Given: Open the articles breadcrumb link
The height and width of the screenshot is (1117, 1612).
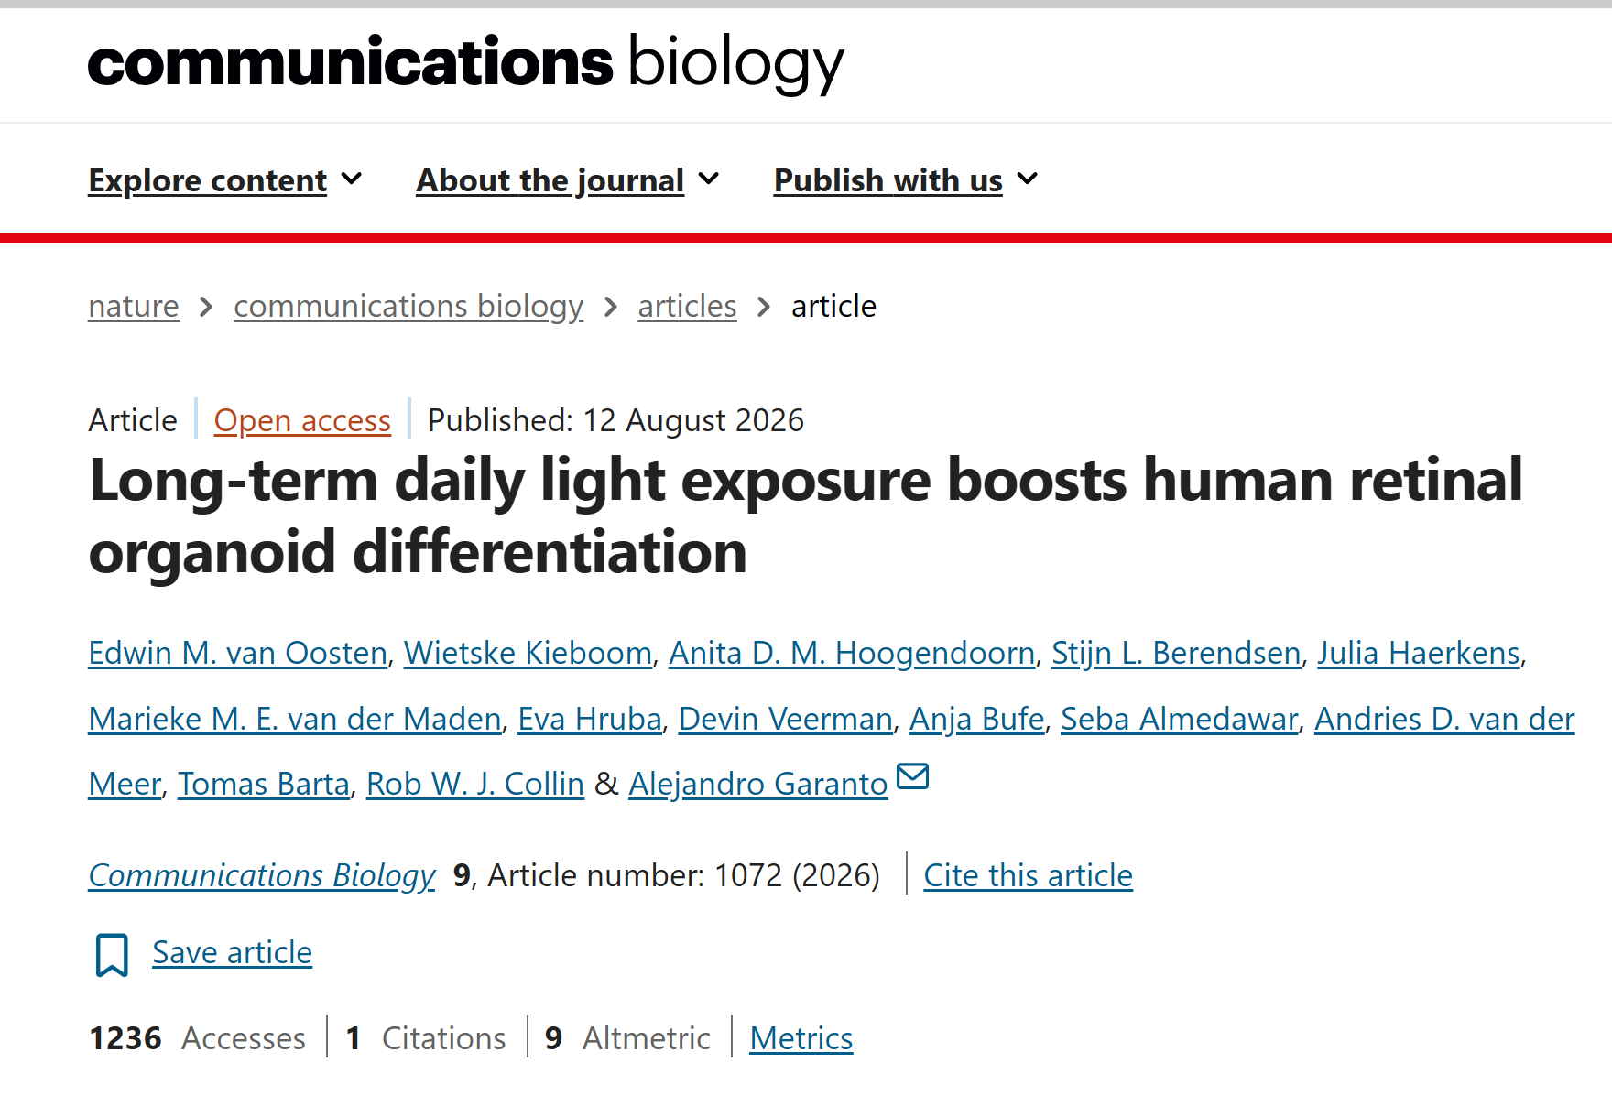Looking at the screenshot, I should (x=687, y=306).
